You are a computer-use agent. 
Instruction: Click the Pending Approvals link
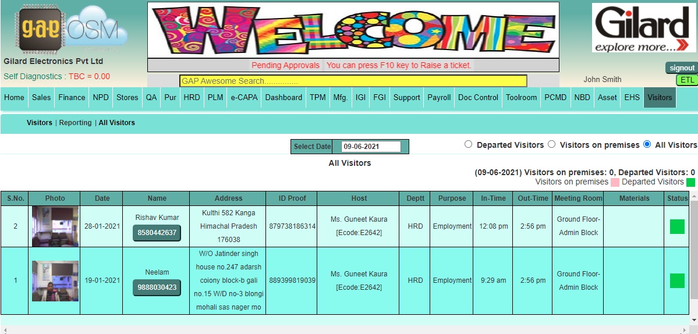pyautogui.click(x=285, y=65)
